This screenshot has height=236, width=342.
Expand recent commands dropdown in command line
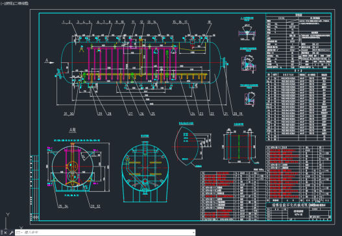click(19, 233)
